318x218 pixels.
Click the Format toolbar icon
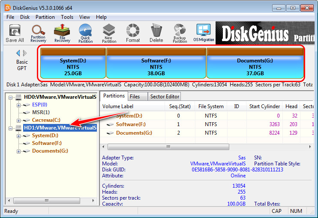133,33
